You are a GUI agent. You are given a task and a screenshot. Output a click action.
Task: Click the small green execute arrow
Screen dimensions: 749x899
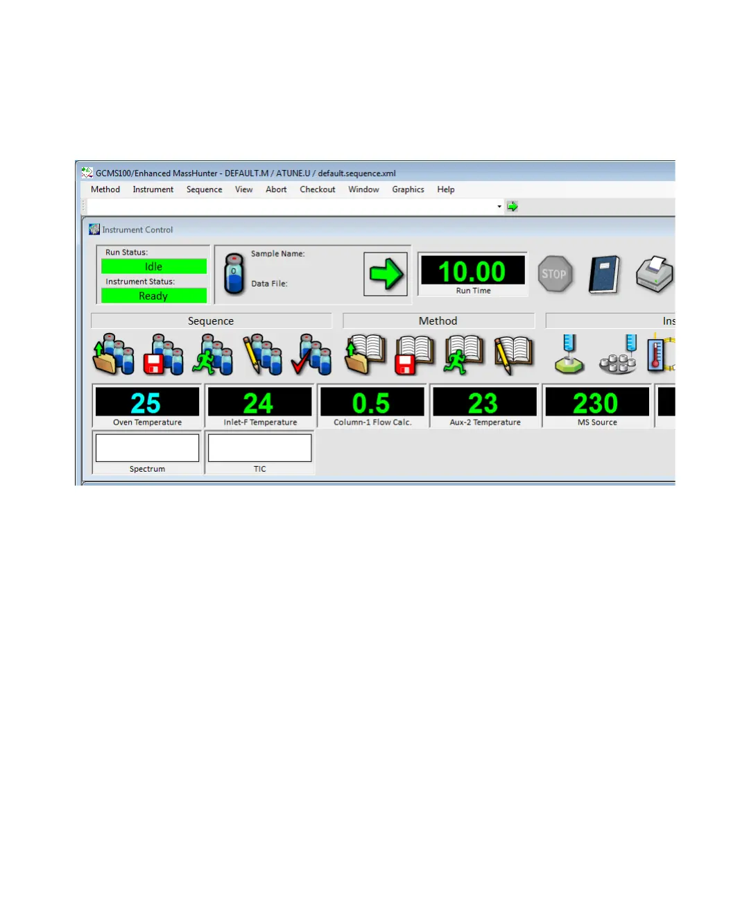pyautogui.click(x=513, y=206)
